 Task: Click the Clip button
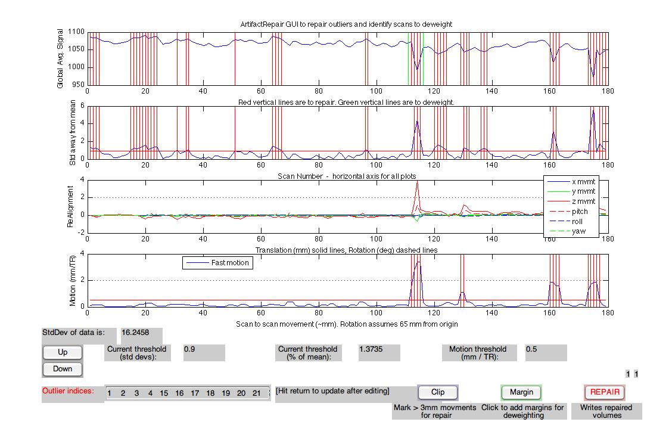coord(438,392)
